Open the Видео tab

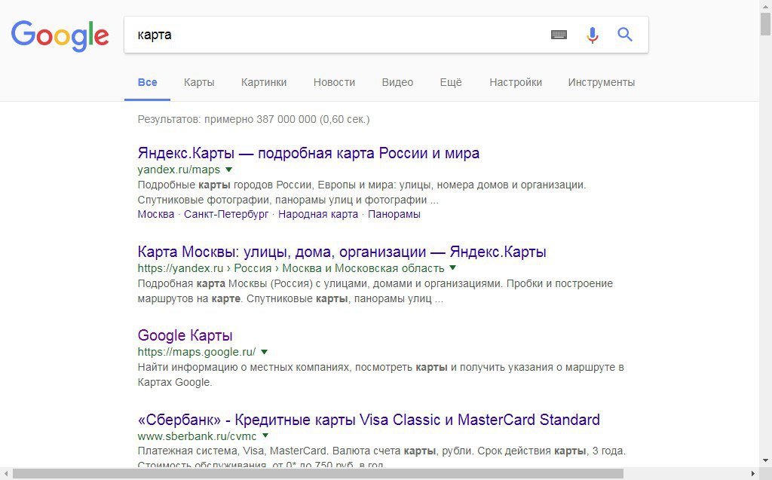click(x=397, y=82)
